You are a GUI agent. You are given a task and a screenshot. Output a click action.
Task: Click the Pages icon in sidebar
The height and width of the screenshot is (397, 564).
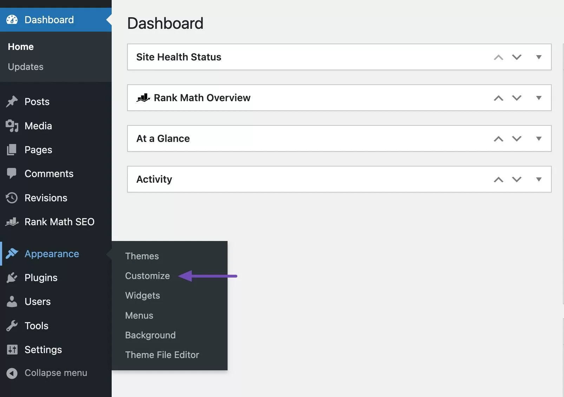(x=12, y=150)
